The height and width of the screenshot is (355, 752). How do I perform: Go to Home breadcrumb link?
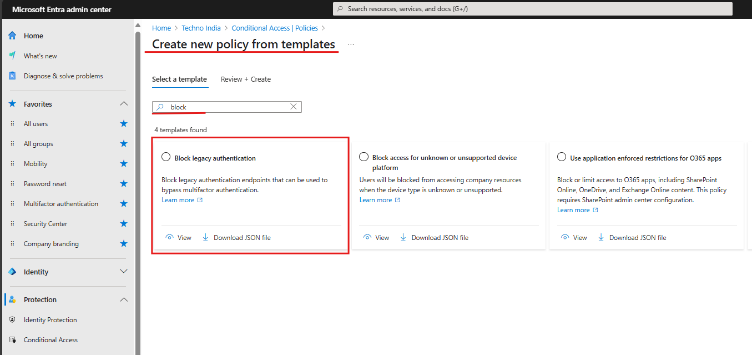pos(161,28)
